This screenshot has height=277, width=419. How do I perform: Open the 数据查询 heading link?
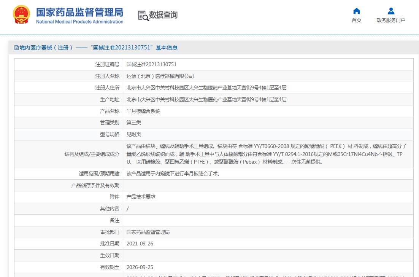[x=163, y=15]
